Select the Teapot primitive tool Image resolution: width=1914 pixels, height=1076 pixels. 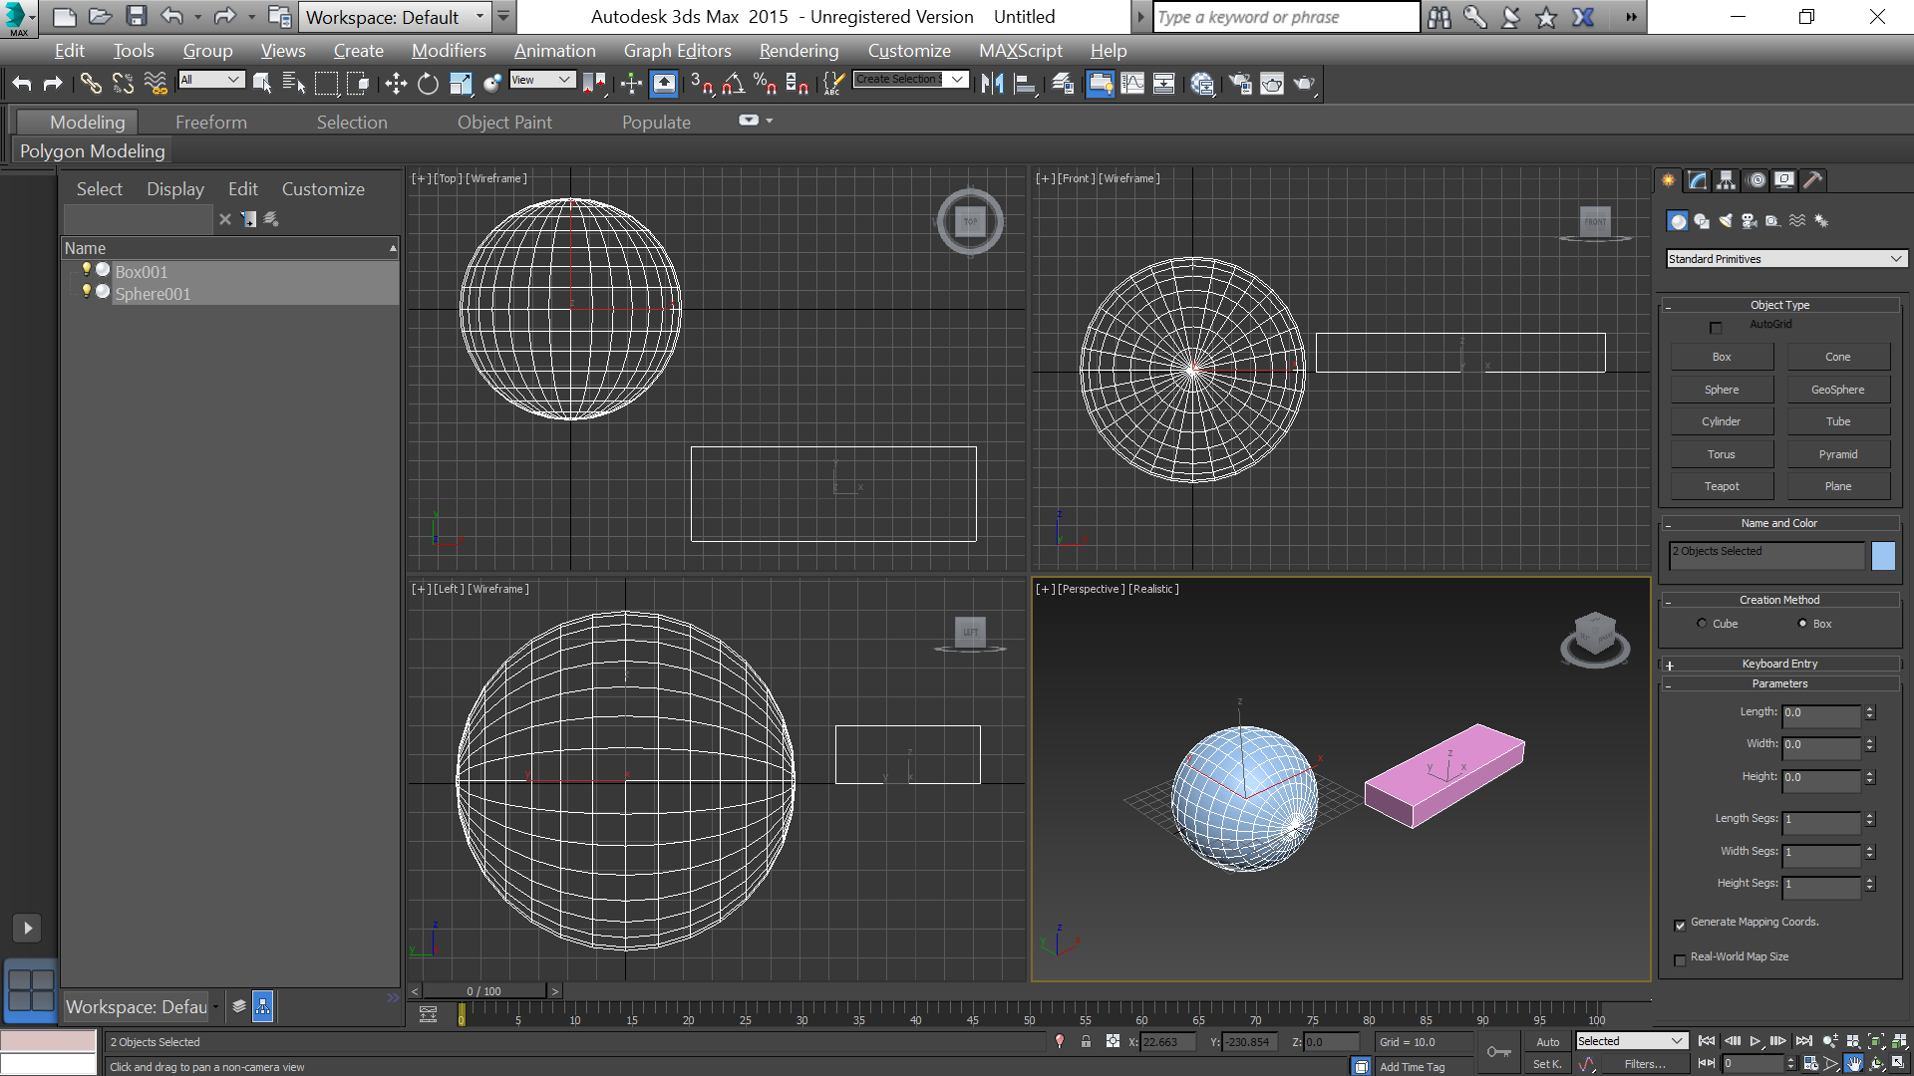coord(1722,486)
